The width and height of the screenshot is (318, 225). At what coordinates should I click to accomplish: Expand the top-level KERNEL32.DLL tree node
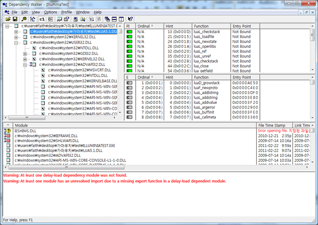coord(16,37)
